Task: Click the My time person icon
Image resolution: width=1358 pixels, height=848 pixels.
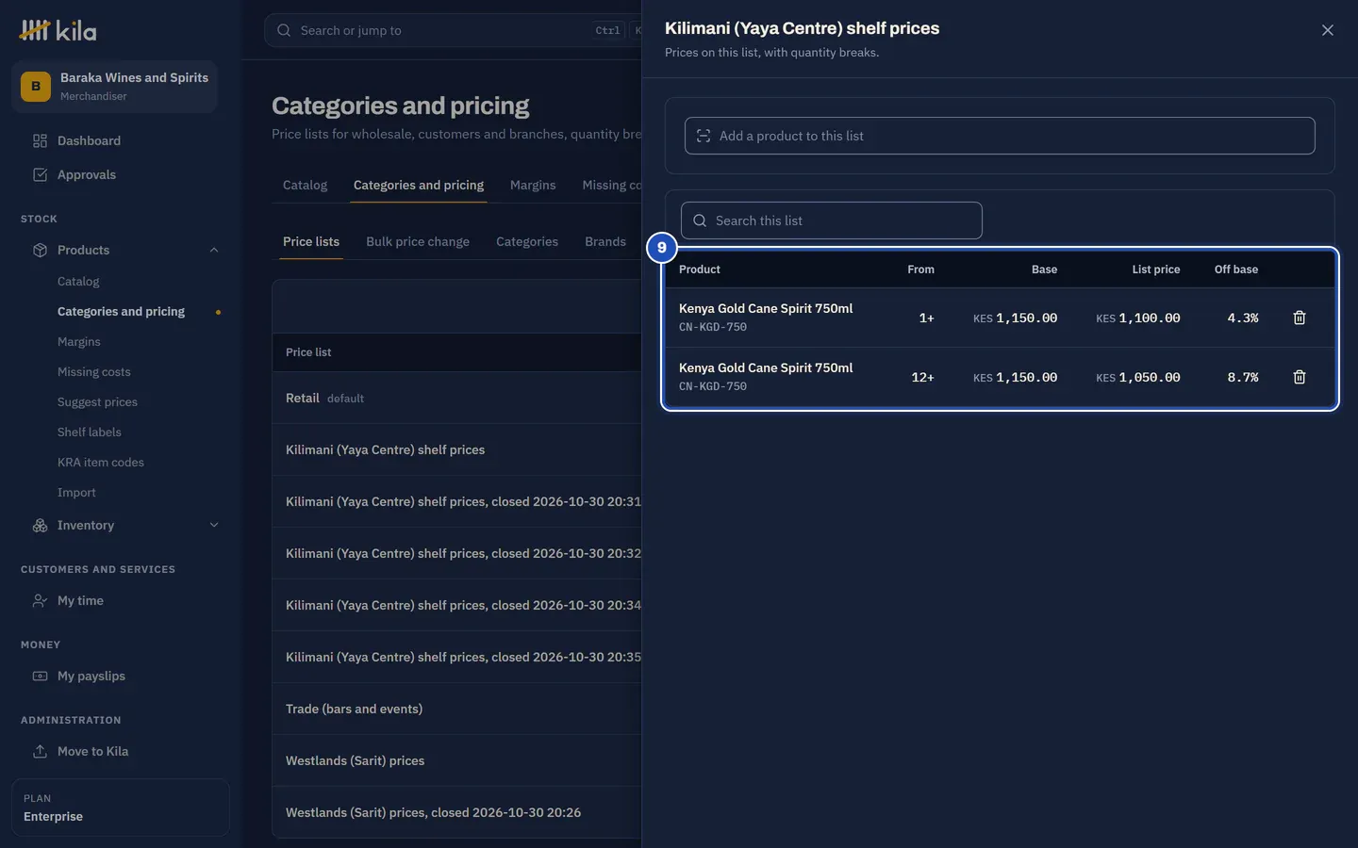Action: tap(40, 600)
